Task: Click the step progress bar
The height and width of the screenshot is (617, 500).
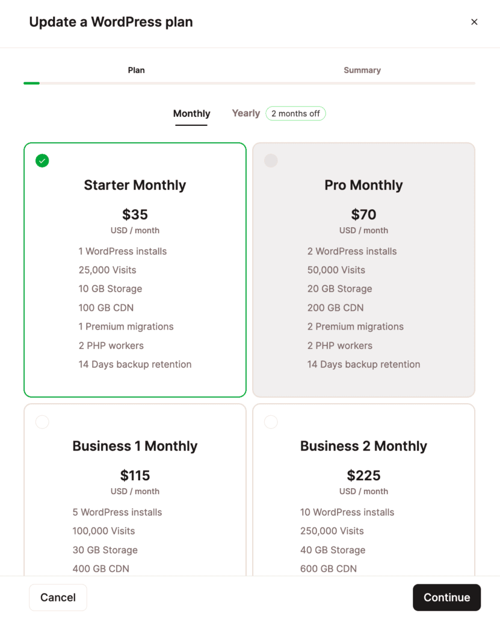Action: 249,83
